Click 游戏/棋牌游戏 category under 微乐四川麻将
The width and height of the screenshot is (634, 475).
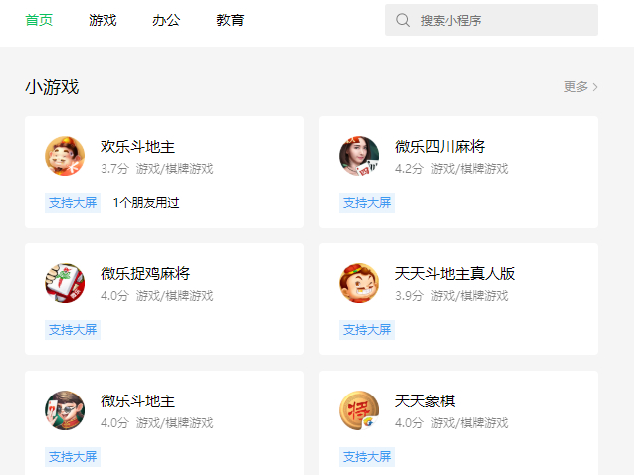click(469, 169)
